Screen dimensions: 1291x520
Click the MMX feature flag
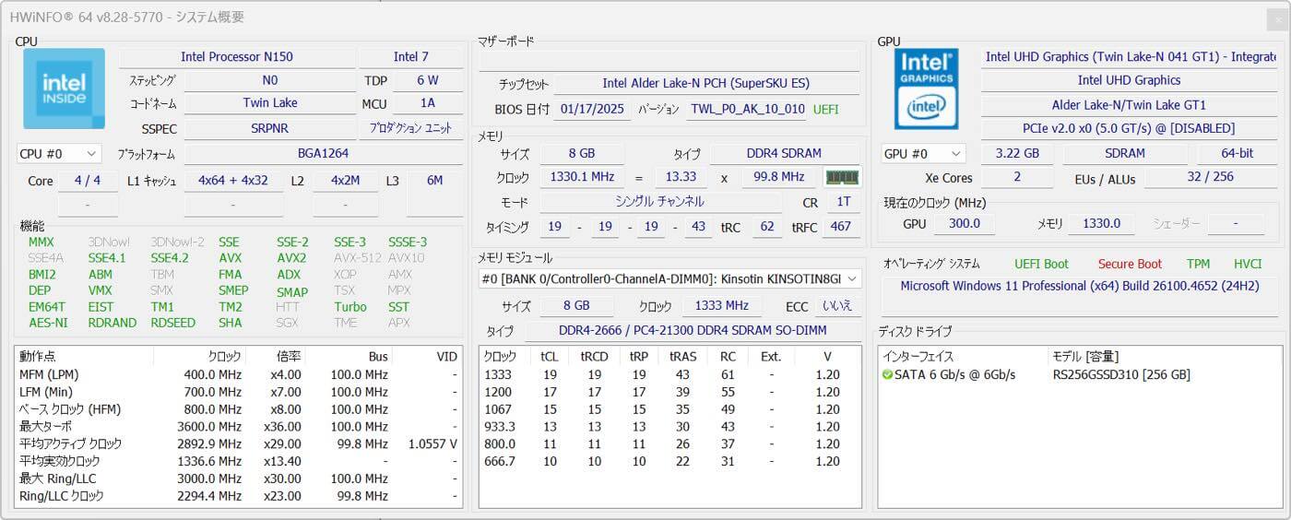pyautogui.click(x=41, y=242)
